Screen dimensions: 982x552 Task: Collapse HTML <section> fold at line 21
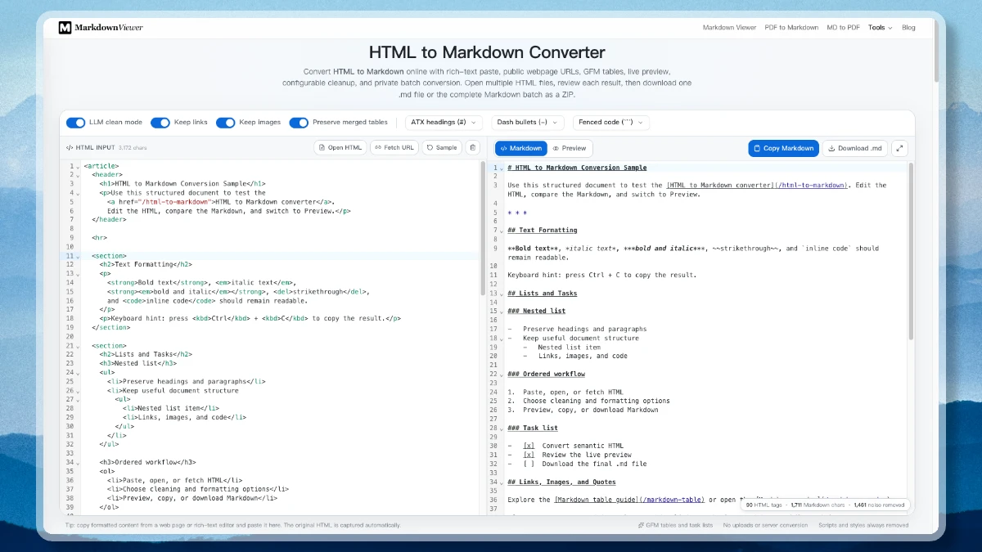(x=78, y=346)
